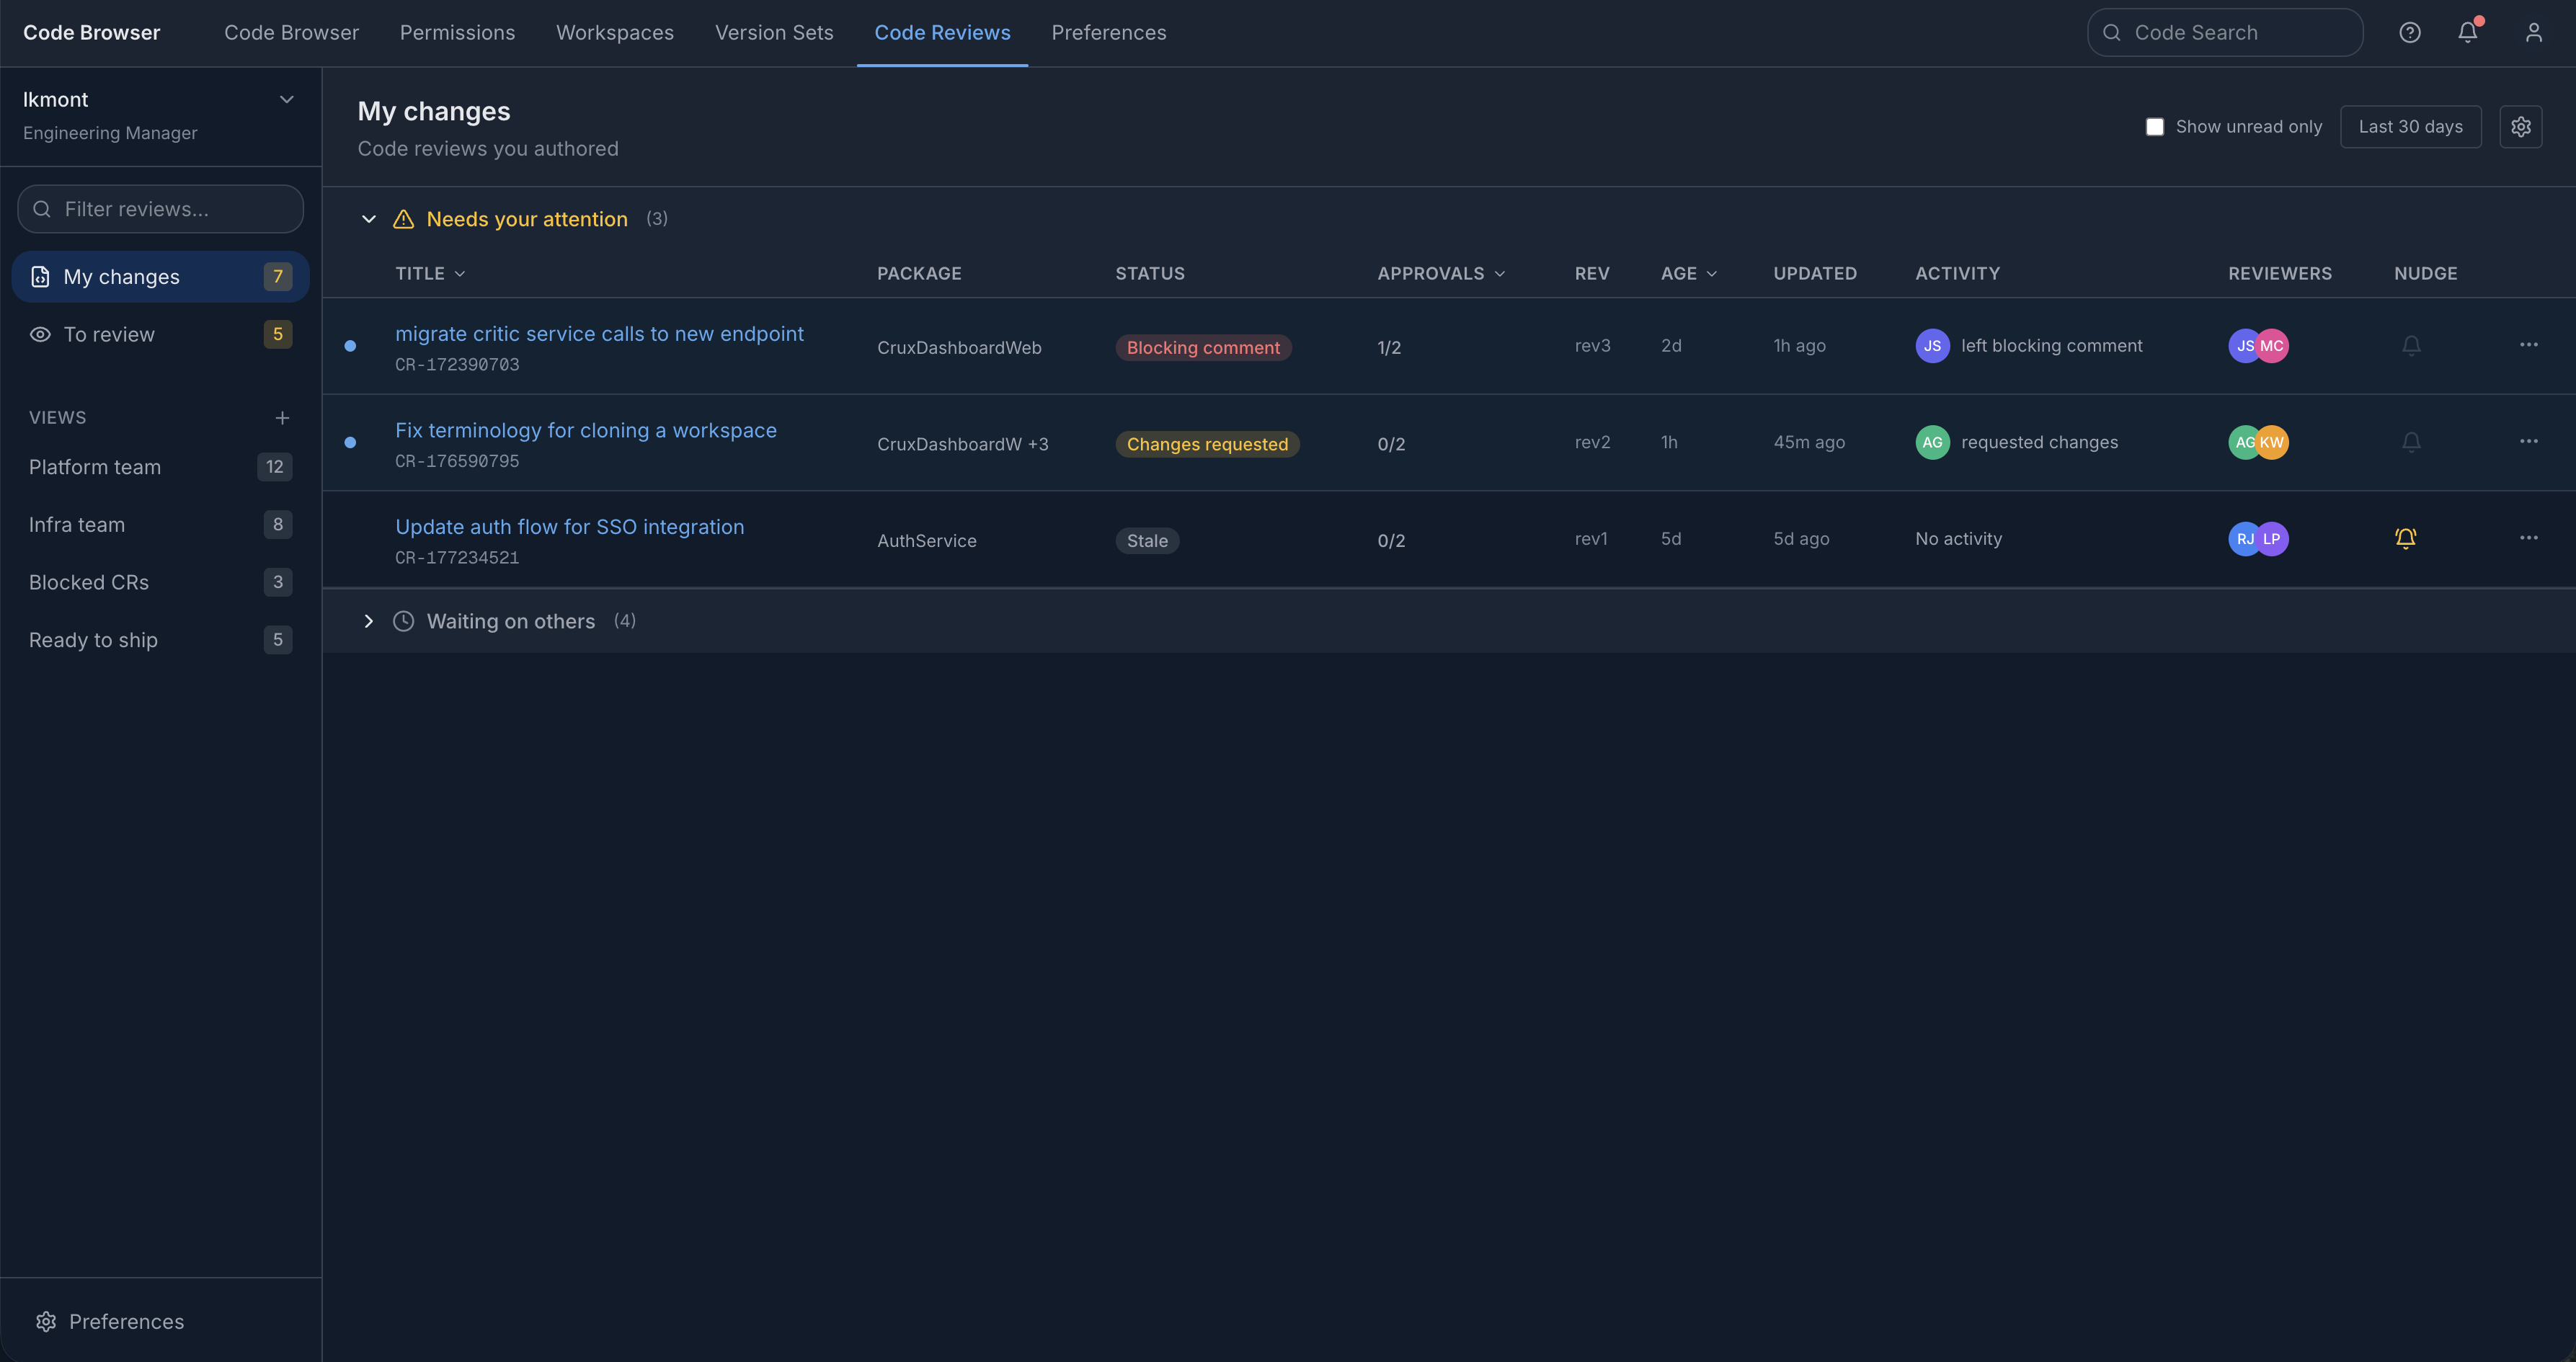Open page settings via the gear icon
Screen dimensions: 2576x1362
pos(2521,126)
